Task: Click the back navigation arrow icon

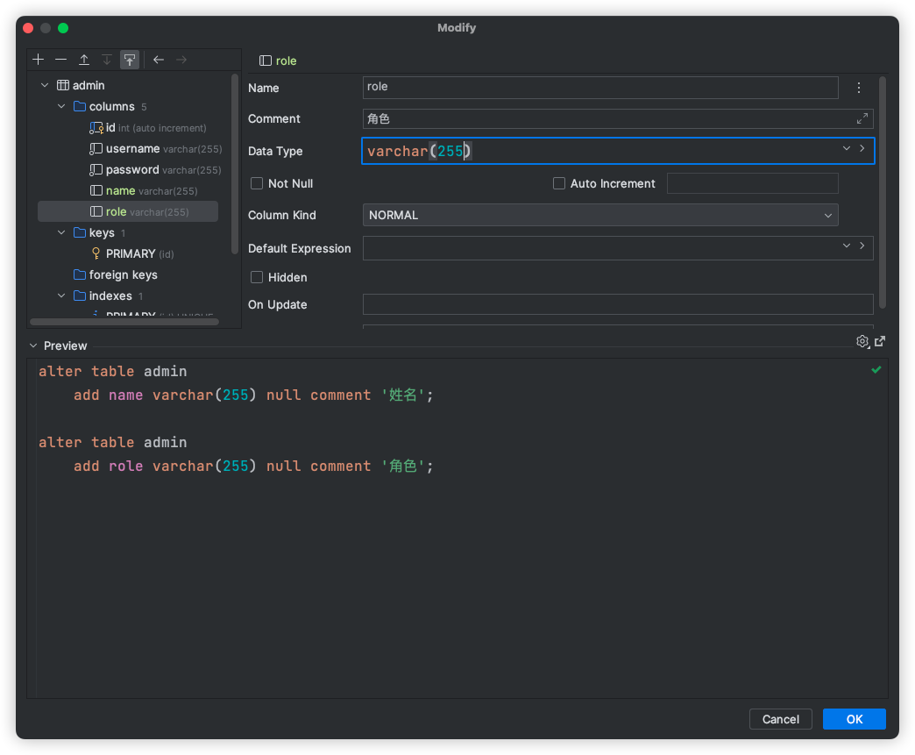Action: (x=159, y=60)
